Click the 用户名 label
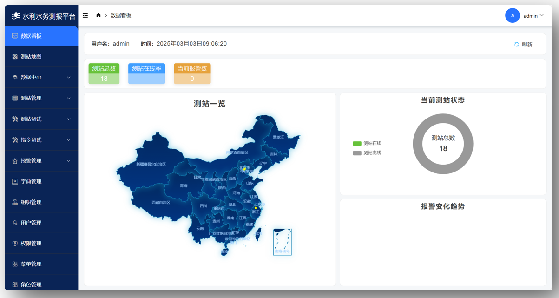Image resolution: width=559 pixels, height=298 pixels. (x=100, y=44)
